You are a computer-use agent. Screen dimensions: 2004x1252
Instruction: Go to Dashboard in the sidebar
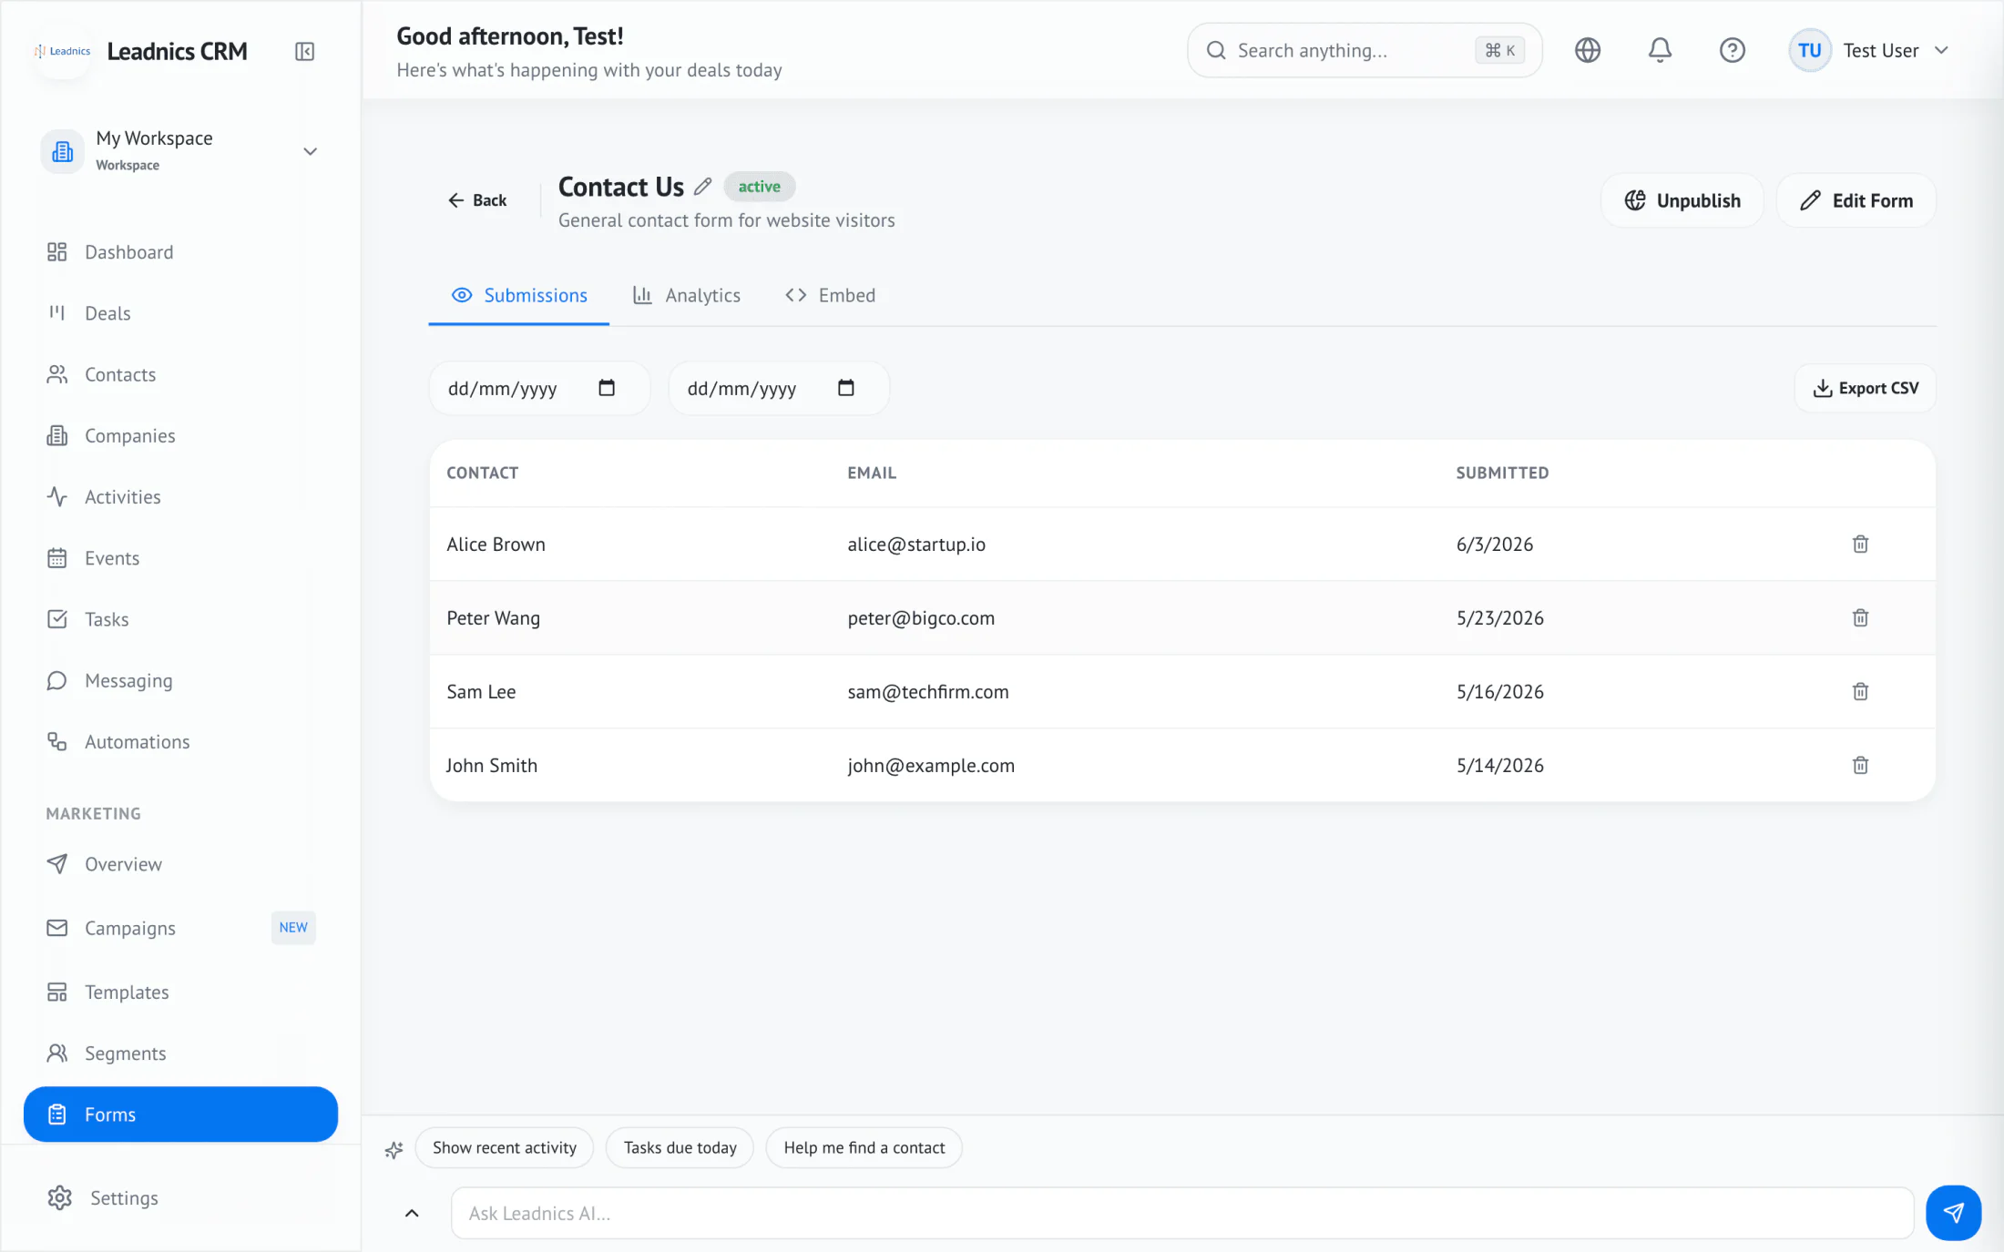click(180, 252)
